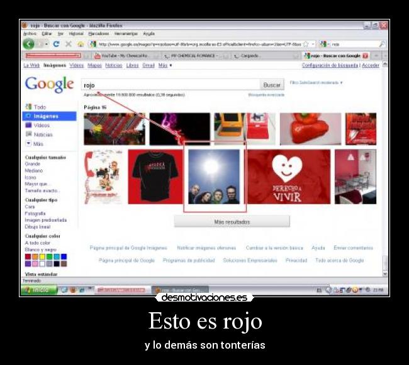Screen dimensions: 409x365
Task: Open the Historial menu
Action: click(x=76, y=33)
